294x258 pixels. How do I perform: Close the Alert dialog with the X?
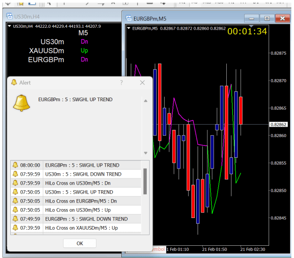143,82
